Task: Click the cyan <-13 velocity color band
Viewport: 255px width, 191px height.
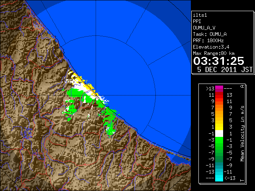Action: pos(219,178)
